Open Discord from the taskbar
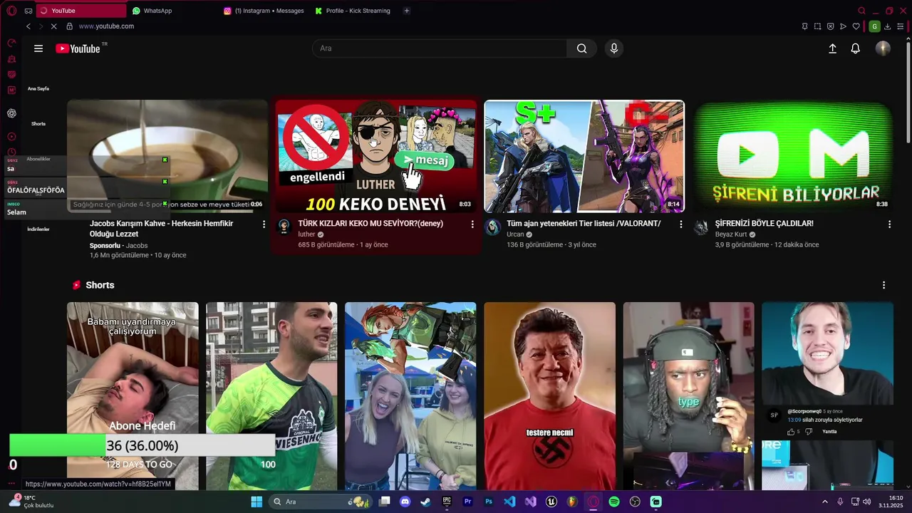The height and width of the screenshot is (513, 912). pos(405,502)
